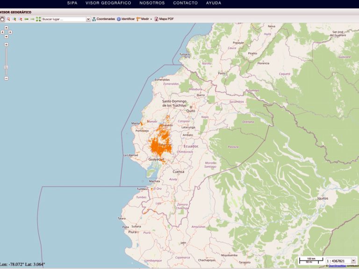Viewport: 359px width, 269px height.
Task: Click the Guayaquil label on map
Action: click(157, 159)
